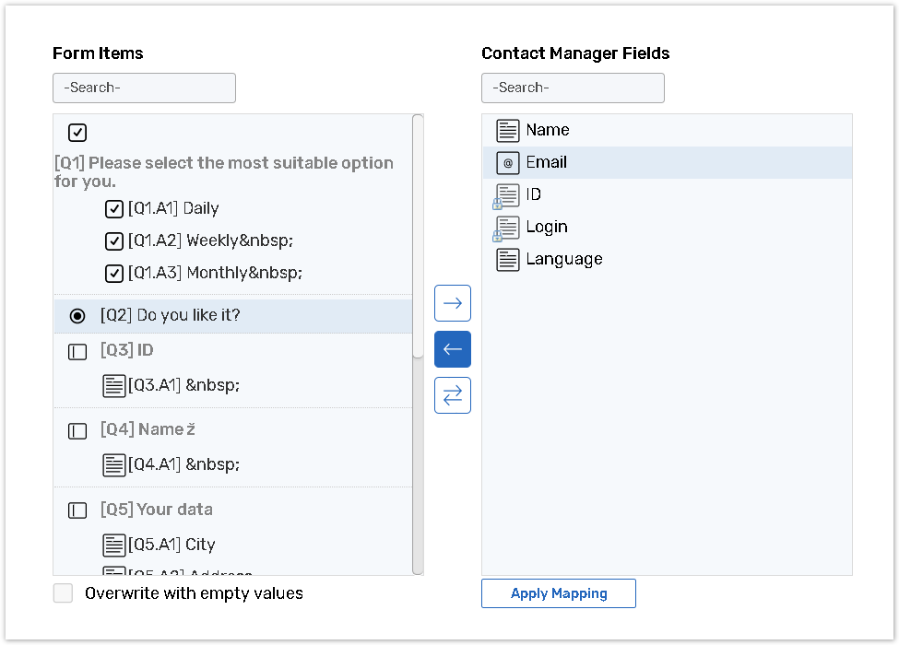Click the right arrow mapping button
This screenshot has height=645, width=899.
(453, 303)
